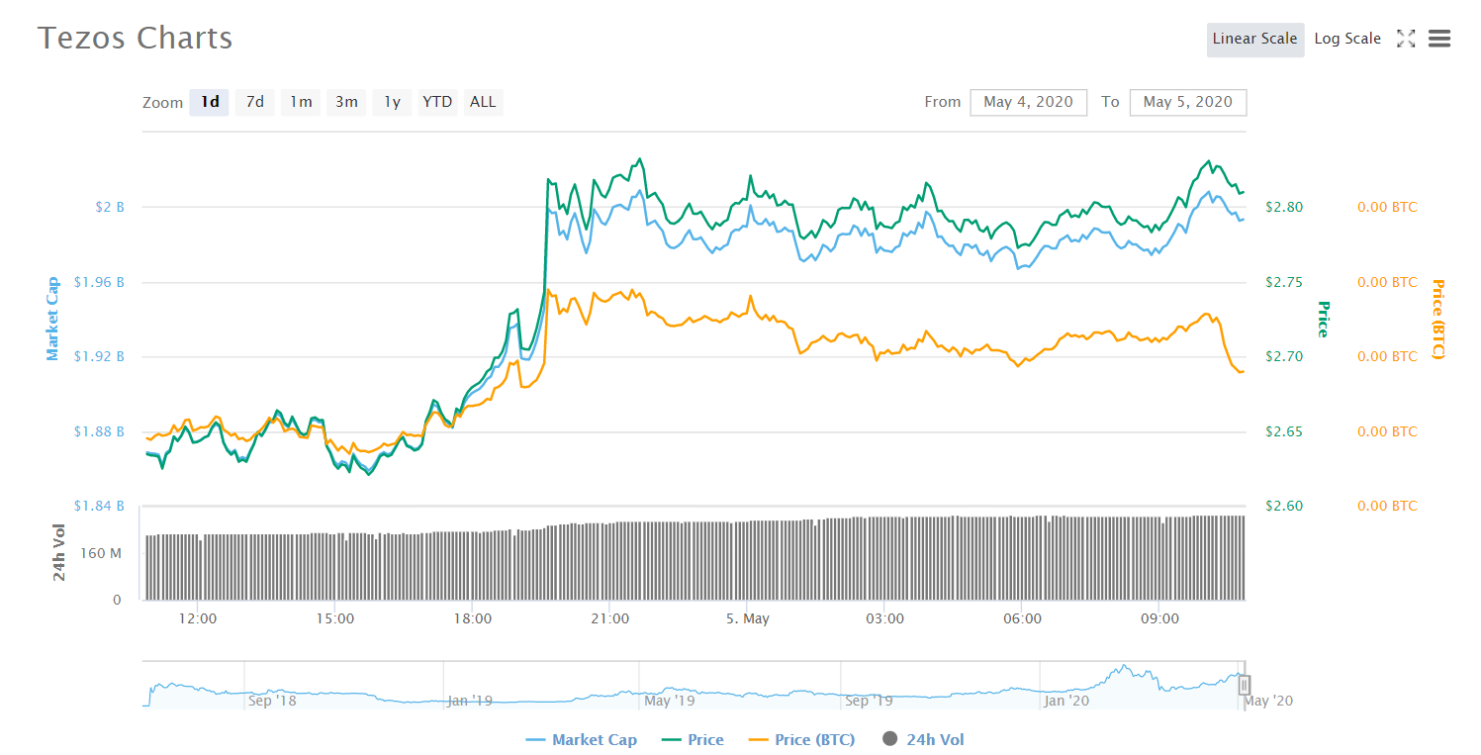Select the 1d zoom range
The image size is (1481, 755).
pos(210,102)
